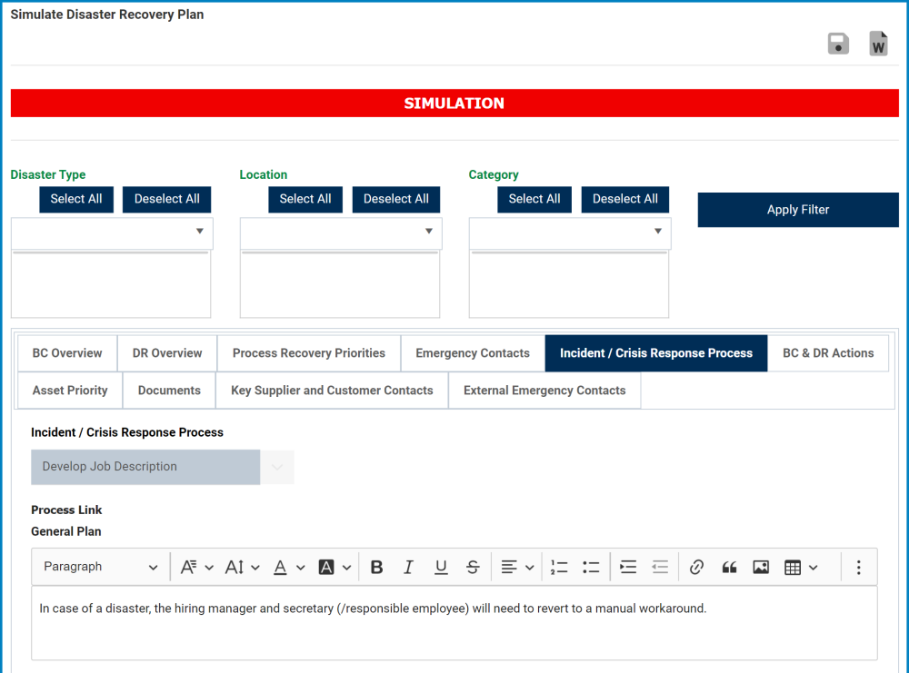
Task: Open font color picker
Action: tap(280, 567)
